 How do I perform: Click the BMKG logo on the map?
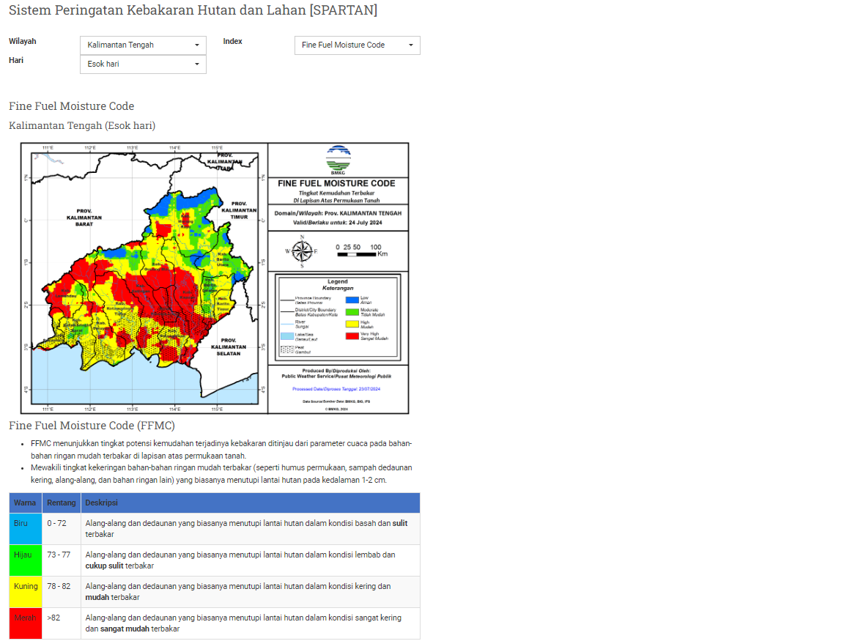338,160
